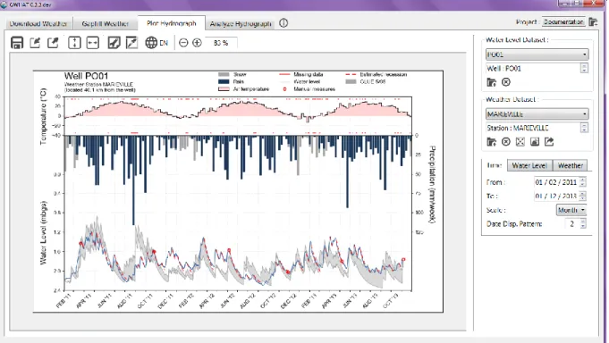The width and height of the screenshot is (609, 343).
Task: Import a weather dataset folder icon
Action: tap(491, 142)
